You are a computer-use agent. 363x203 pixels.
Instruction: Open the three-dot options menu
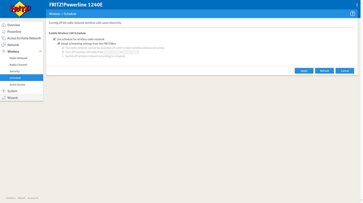pos(357,5)
